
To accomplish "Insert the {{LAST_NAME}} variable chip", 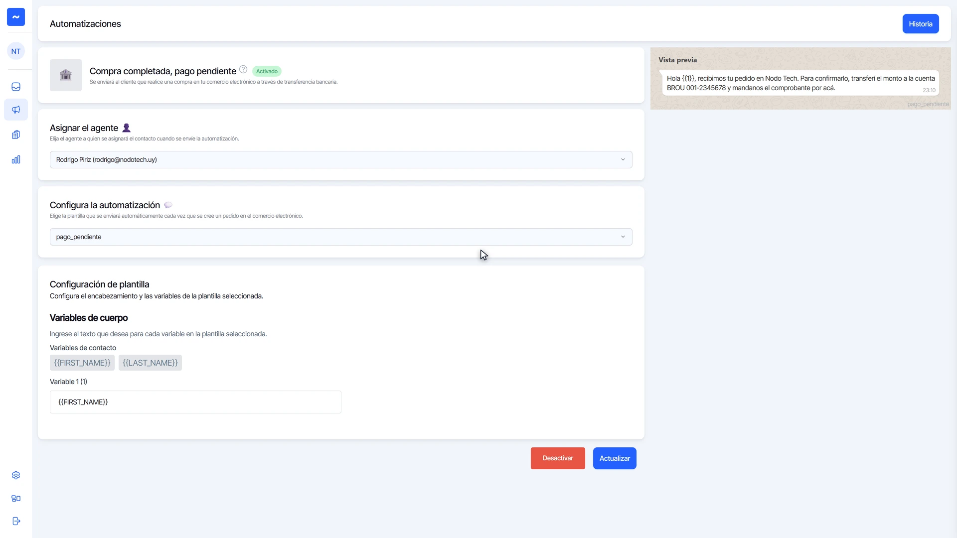I will click(x=150, y=363).
